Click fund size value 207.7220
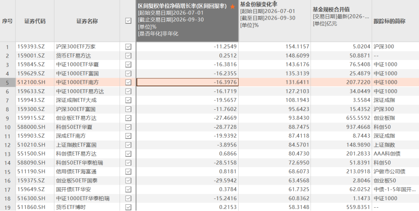The width and height of the screenshot is (419, 211). point(358,82)
